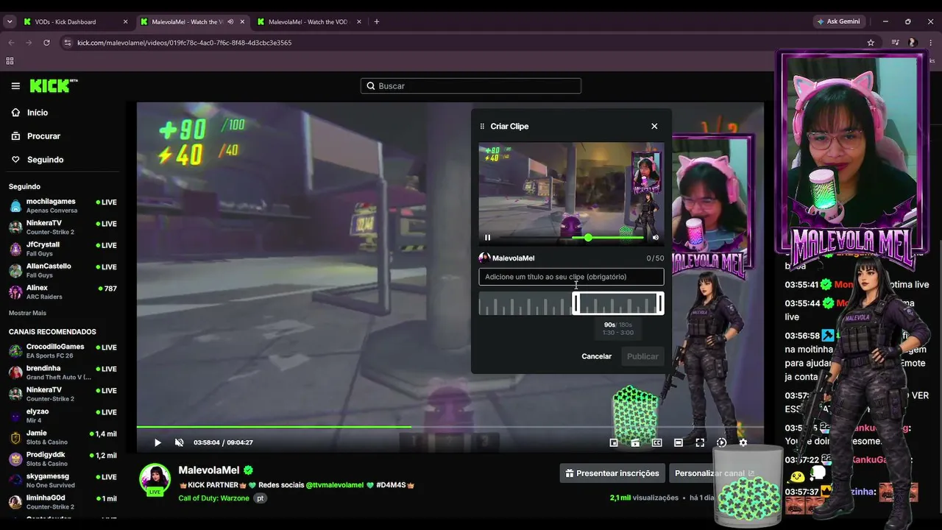Click the pt language tag
The image size is (942, 530).
click(x=260, y=498)
